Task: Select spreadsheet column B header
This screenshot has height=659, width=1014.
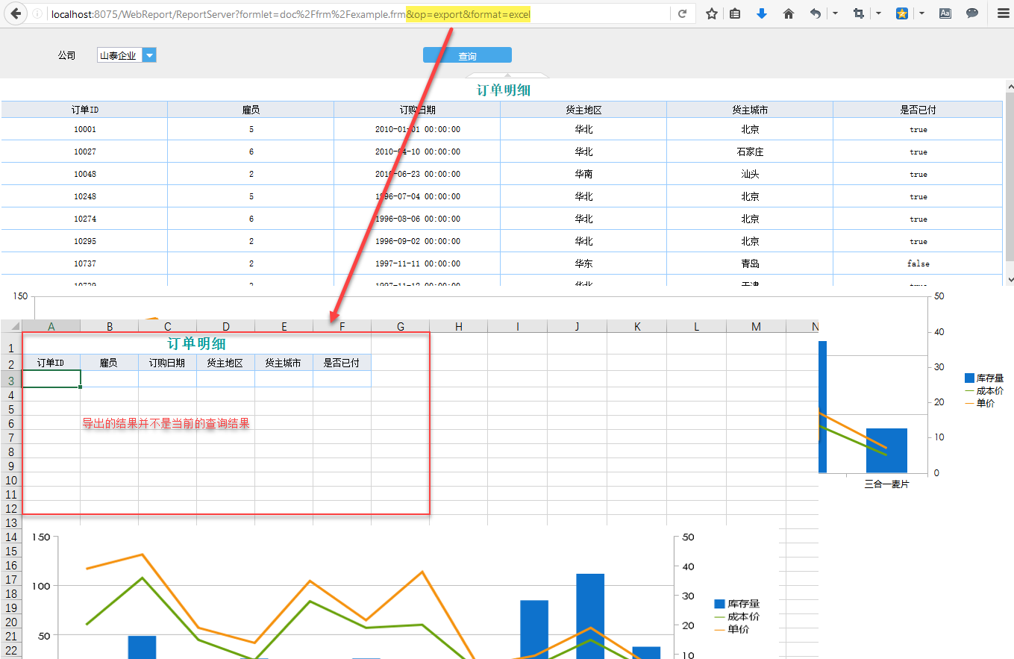Action: (110, 326)
